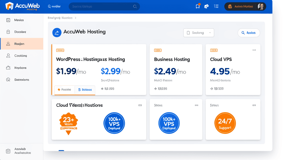The height and width of the screenshot is (160, 284).
Task: Click the Dacolee document icon
Action: [8, 32]
